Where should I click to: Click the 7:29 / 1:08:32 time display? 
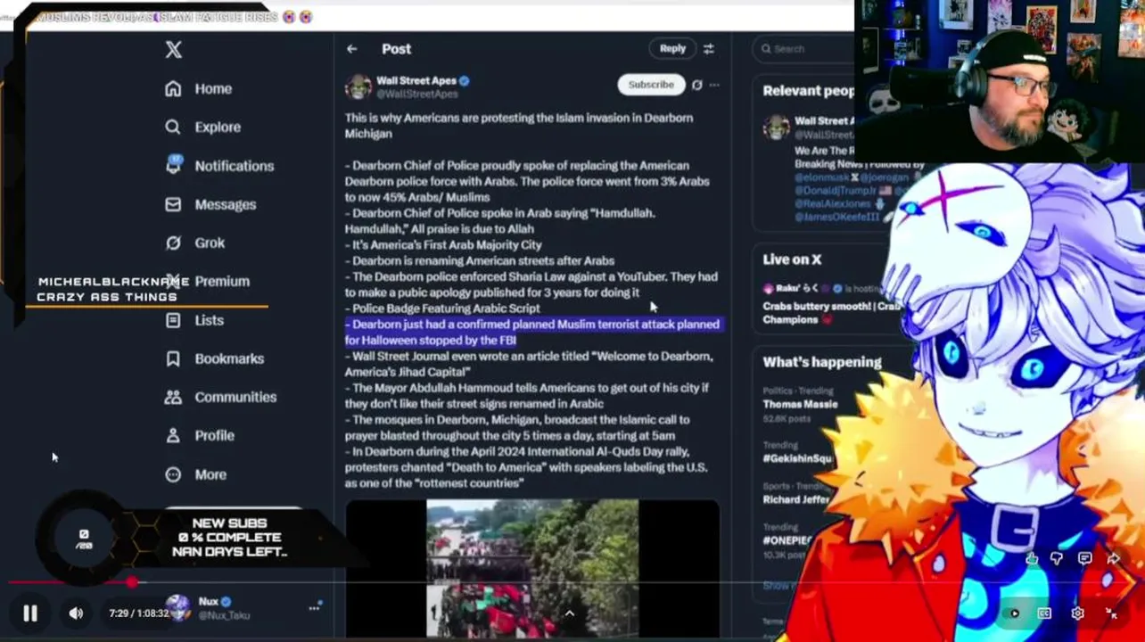(x=139, y=613)
